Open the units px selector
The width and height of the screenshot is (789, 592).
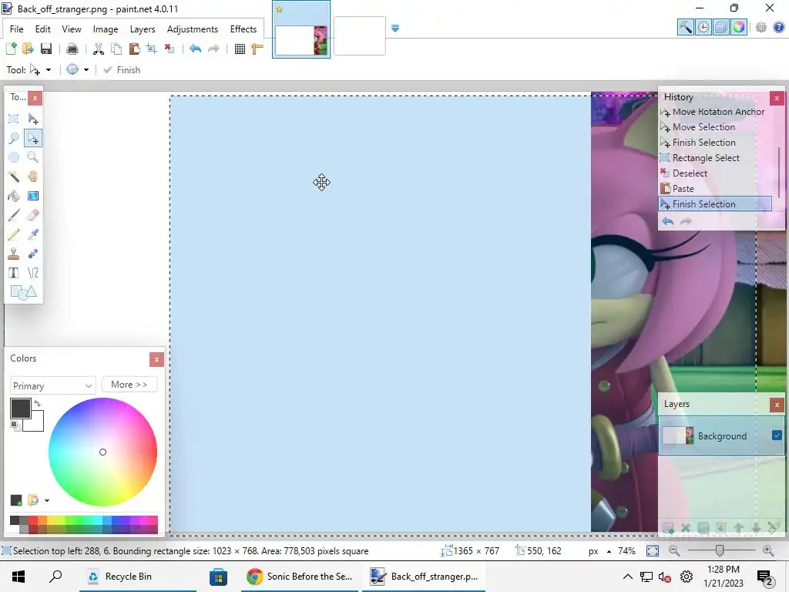pos(599,550)
